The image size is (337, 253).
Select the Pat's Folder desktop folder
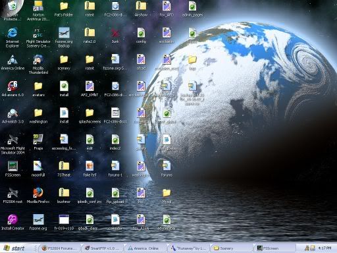64,6
